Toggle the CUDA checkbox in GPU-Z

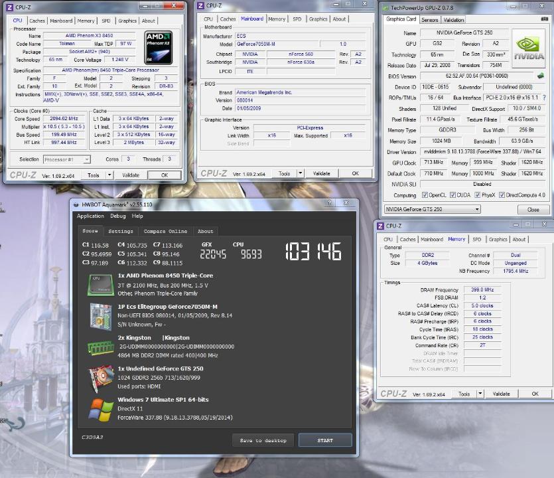[x=452, y=195]
